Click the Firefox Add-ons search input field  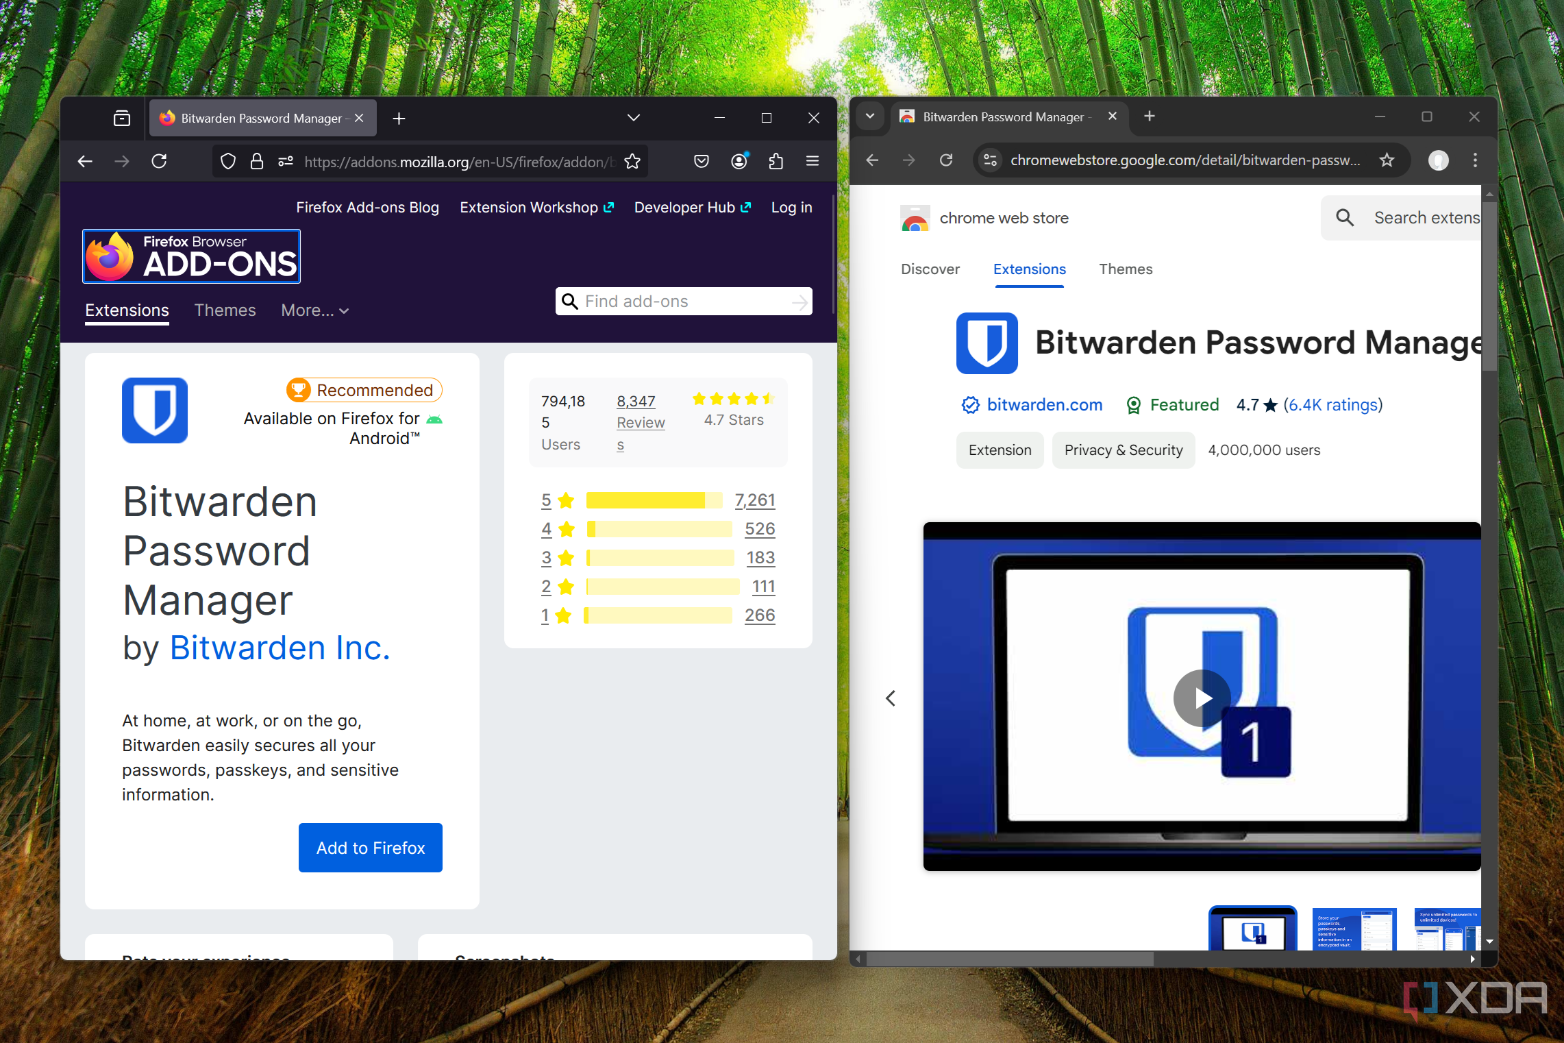click(x=689, y=300)
